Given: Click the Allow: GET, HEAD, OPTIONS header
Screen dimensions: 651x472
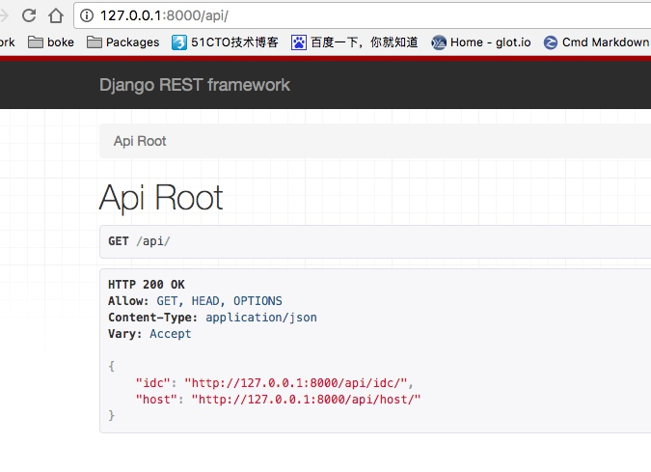Looking at the screenshot, I should pyautogui.click(x=195, y=301).
